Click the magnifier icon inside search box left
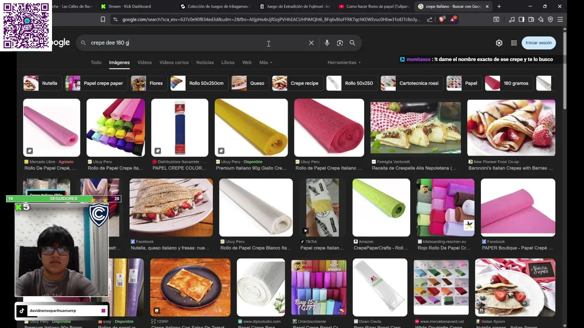This screenshot has height=328, width=584. tap(83, 43)
